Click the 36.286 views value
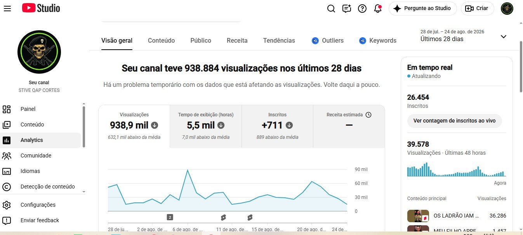Screen dimensions: 523x235 point(498,216)
